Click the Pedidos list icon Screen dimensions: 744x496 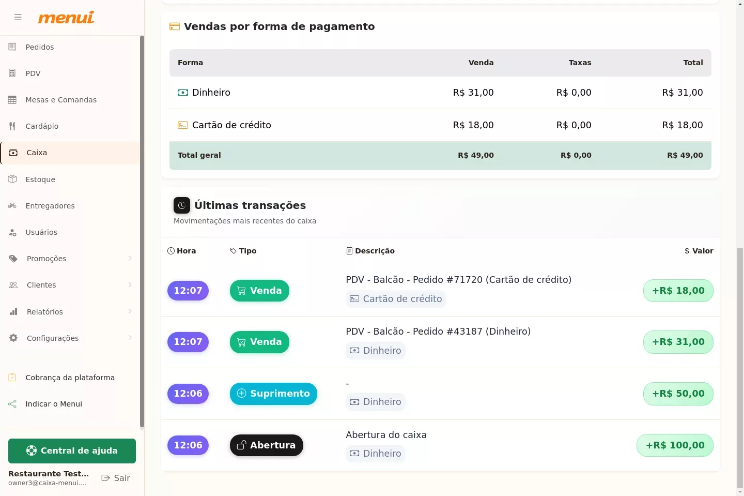(12, 47)
